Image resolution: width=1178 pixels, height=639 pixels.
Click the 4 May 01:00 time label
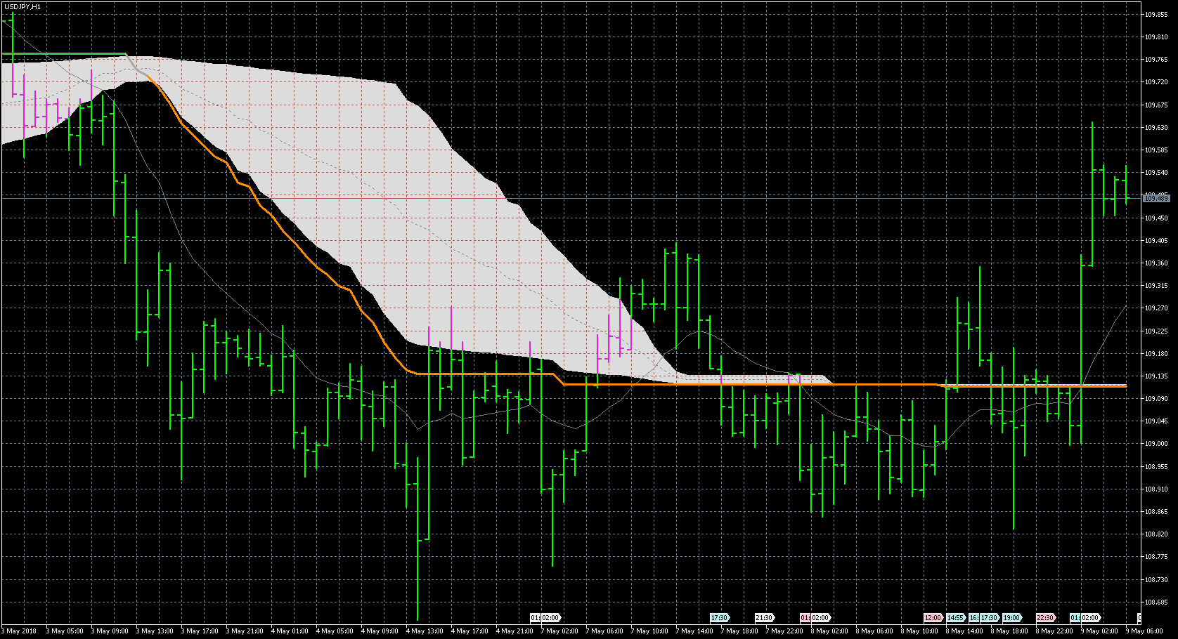click(290, 631)
